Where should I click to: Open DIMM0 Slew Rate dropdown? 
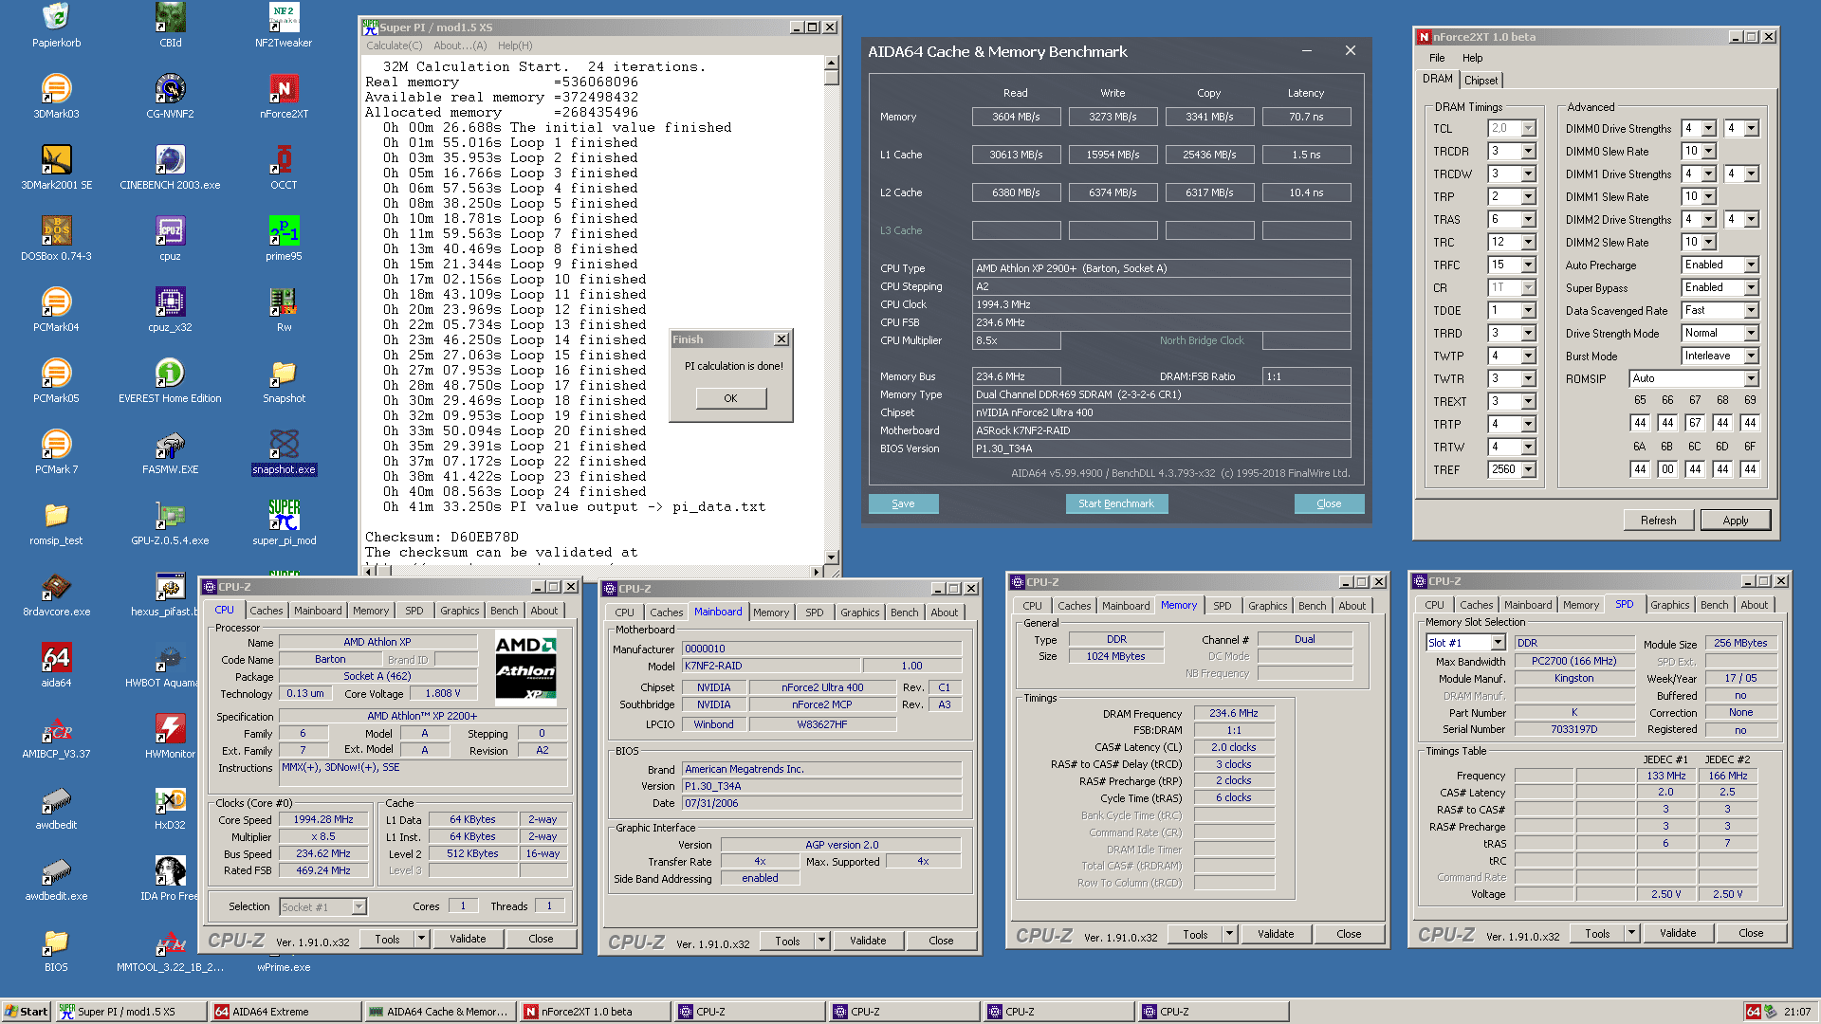(x=1708, y=152)
